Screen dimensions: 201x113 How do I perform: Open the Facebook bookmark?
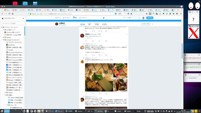tap(10, 45)
